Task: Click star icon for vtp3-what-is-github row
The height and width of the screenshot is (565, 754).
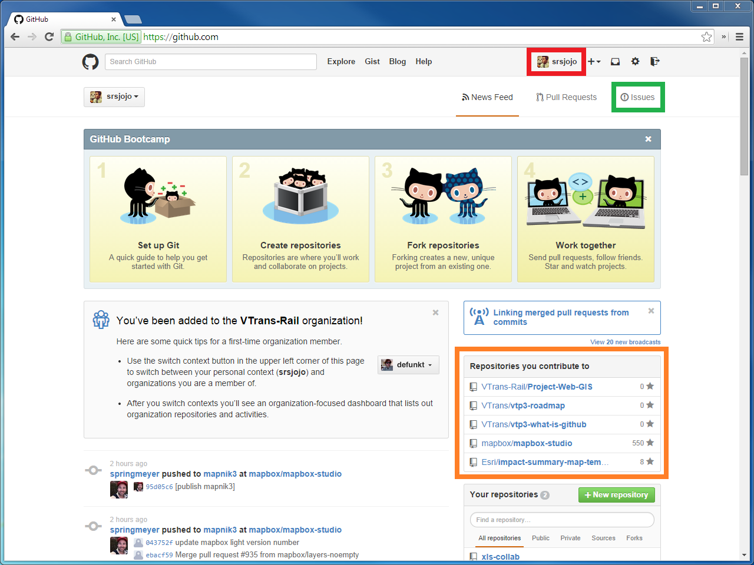Action: pyautogui.click(x=650, y=424)
